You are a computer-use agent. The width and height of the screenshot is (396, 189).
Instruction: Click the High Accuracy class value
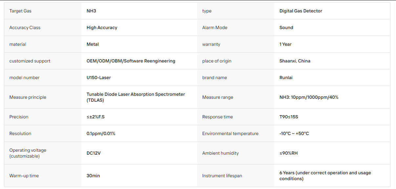tap(102, 27)
